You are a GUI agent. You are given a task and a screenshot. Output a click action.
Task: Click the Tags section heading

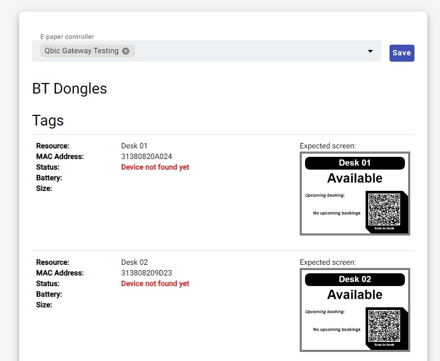point(48,120)
